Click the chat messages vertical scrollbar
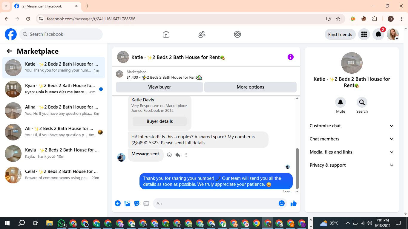The width and height of the screenshot is (408, 229). [297, 168]
